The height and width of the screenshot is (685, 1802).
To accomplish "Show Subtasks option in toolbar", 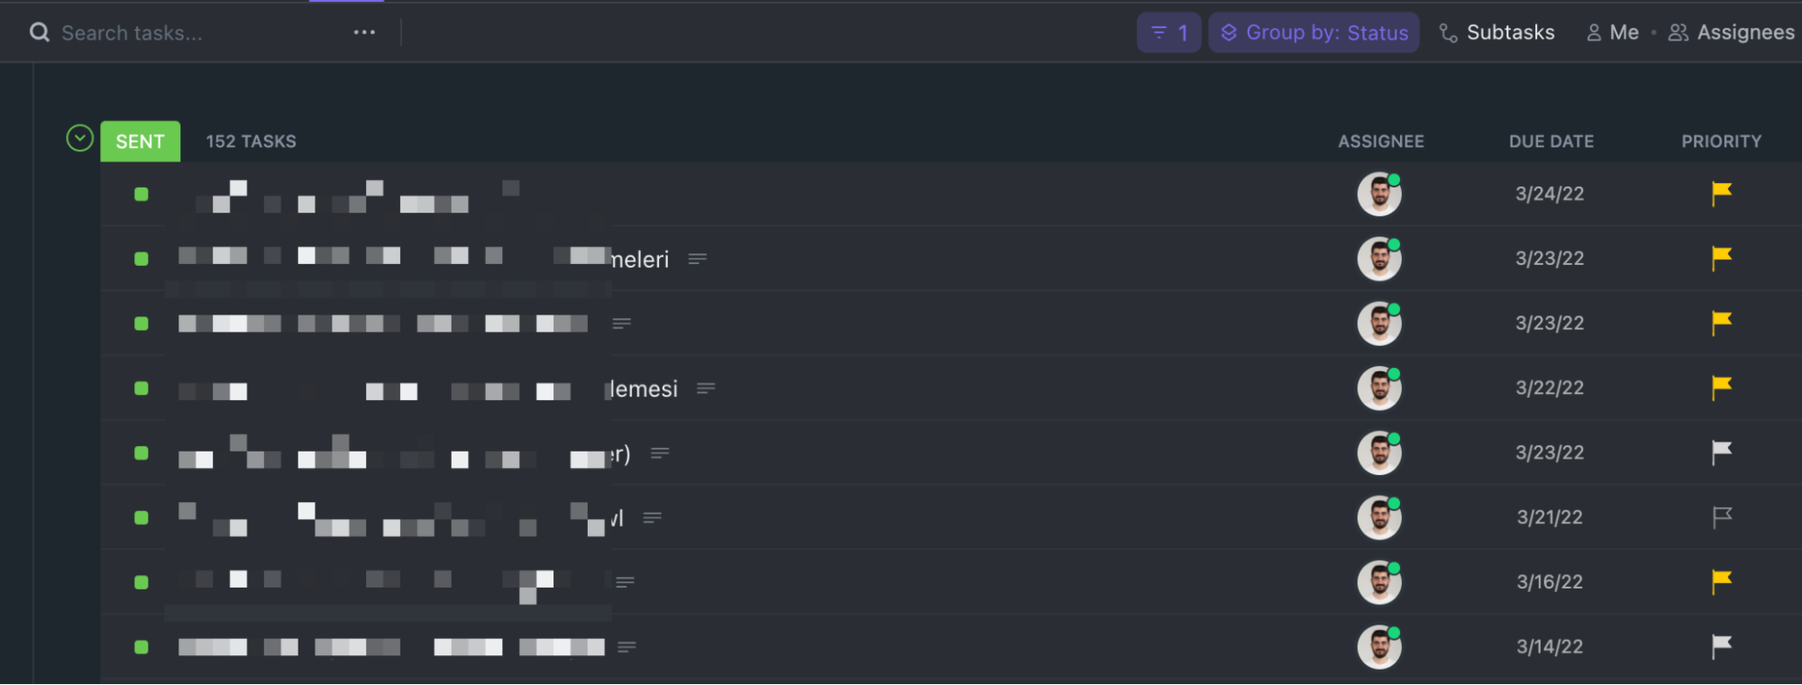I will click(x=1496, y=32).
